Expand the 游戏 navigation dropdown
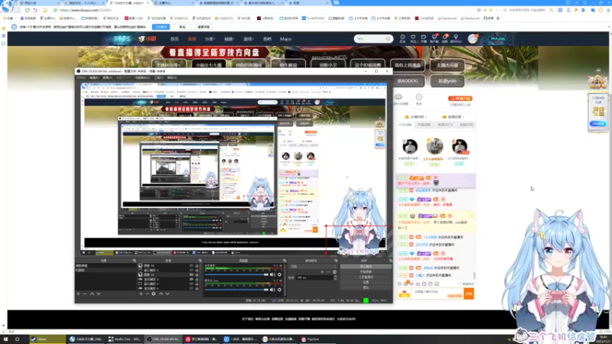Image resolution: width=612 pixels, height=344 pixels. click(248, 39)
